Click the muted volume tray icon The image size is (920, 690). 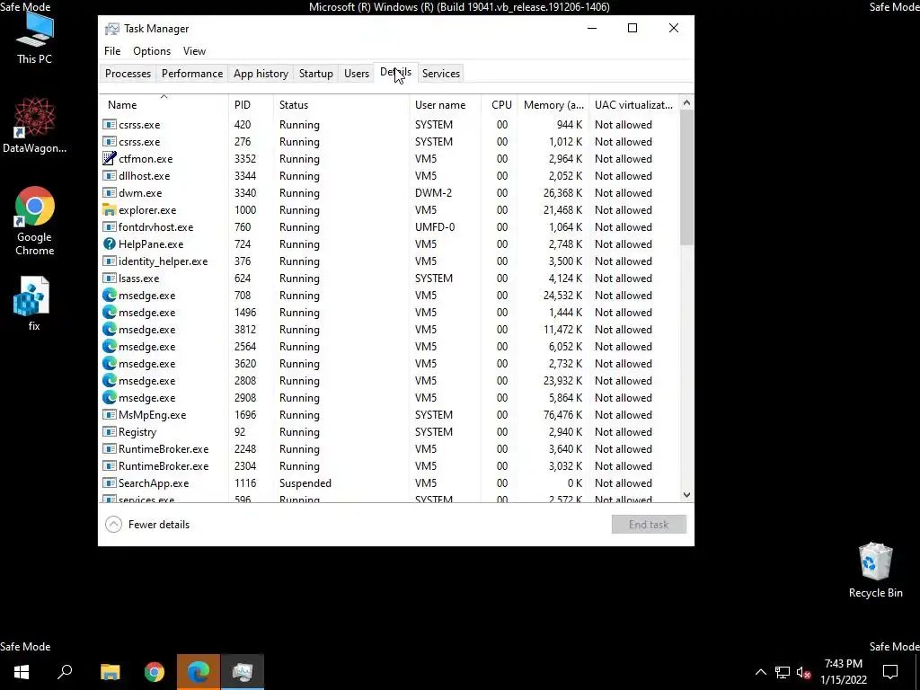coord(804,672)
